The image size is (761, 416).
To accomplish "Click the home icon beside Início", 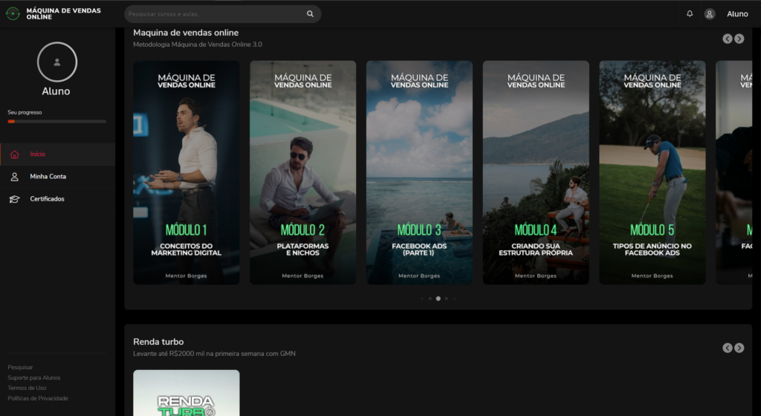I will 15,155.
